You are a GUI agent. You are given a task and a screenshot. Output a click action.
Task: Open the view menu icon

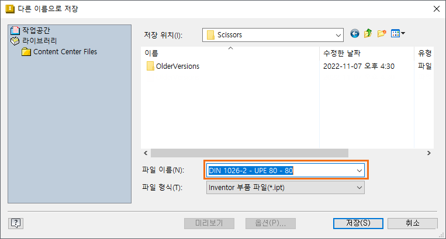(x=398, y=33)
